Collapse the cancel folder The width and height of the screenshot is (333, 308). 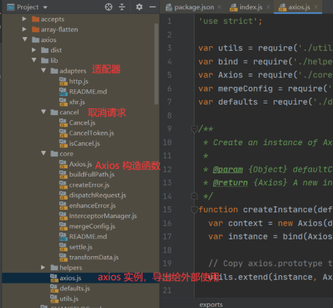click(x=44, y=112)
